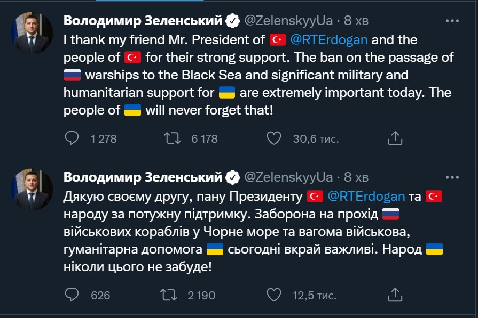Click the @ZelenskyyUa handle in second tweet
This screenshot has width=478, height=318.
(x=288, y=177)
